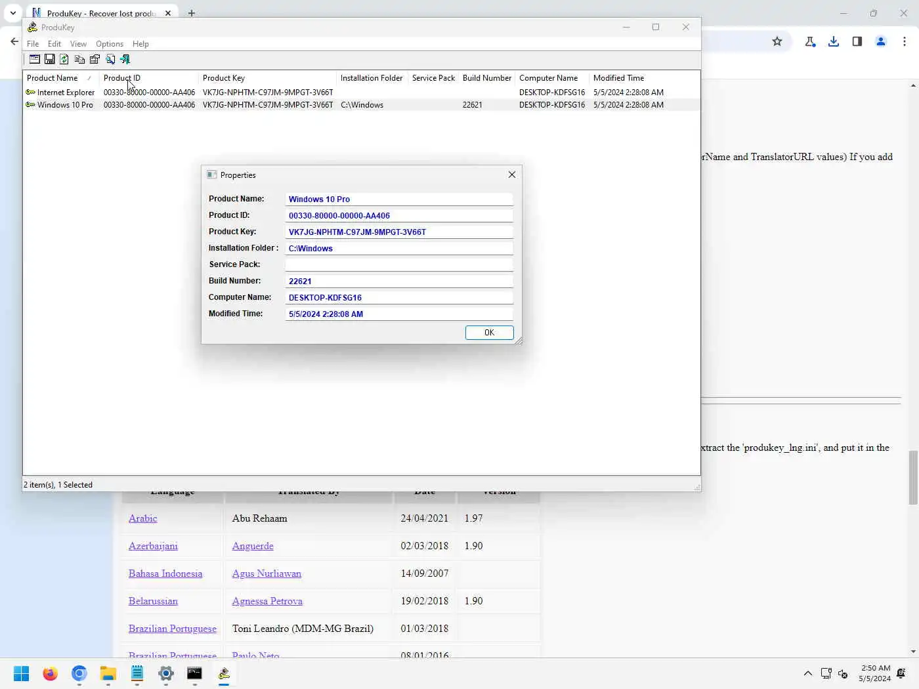Open the Notepad taskbar icon

coord(137,673)
